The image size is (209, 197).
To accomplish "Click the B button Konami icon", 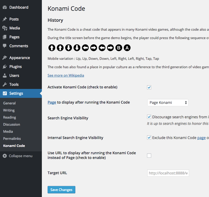I will coord(119,48).
